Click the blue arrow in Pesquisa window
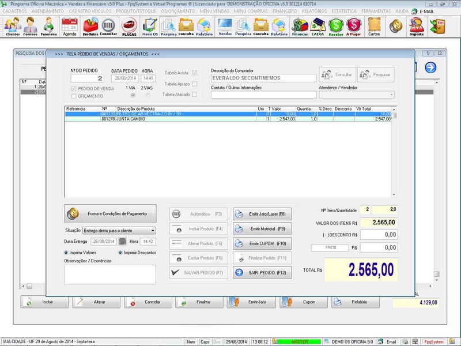The image size is (461, 346). pyautogui.click(x=430, y=67)
